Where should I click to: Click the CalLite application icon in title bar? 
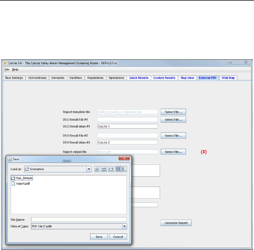[x=5, y=63]
